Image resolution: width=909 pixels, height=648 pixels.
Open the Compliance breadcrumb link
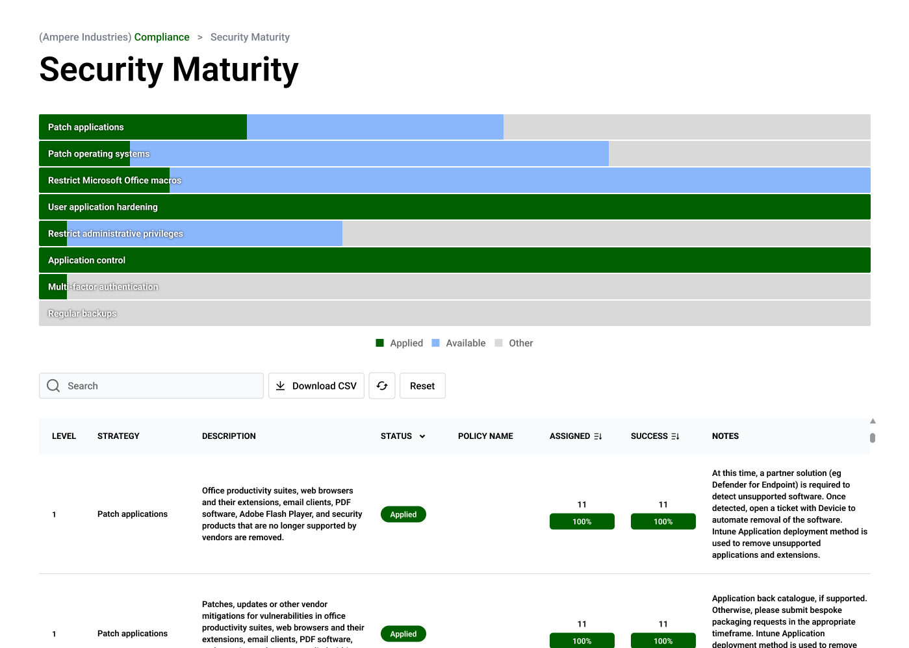coord(162,37)
